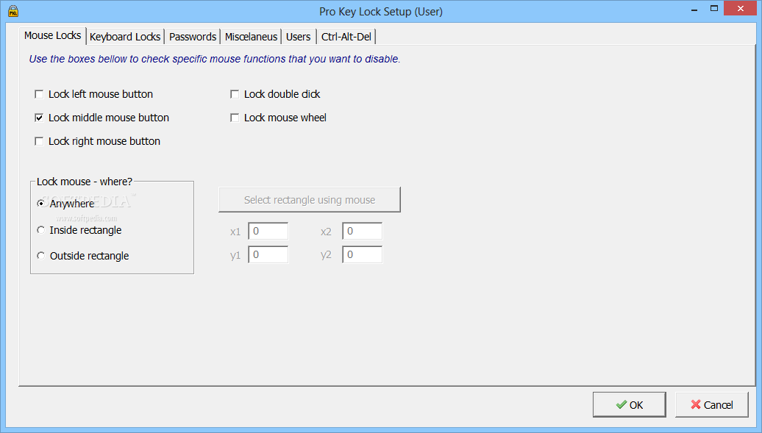Click the Pro Key Lock padlock title icon
This screenshot has width=762, height=433.
[13, 11]
